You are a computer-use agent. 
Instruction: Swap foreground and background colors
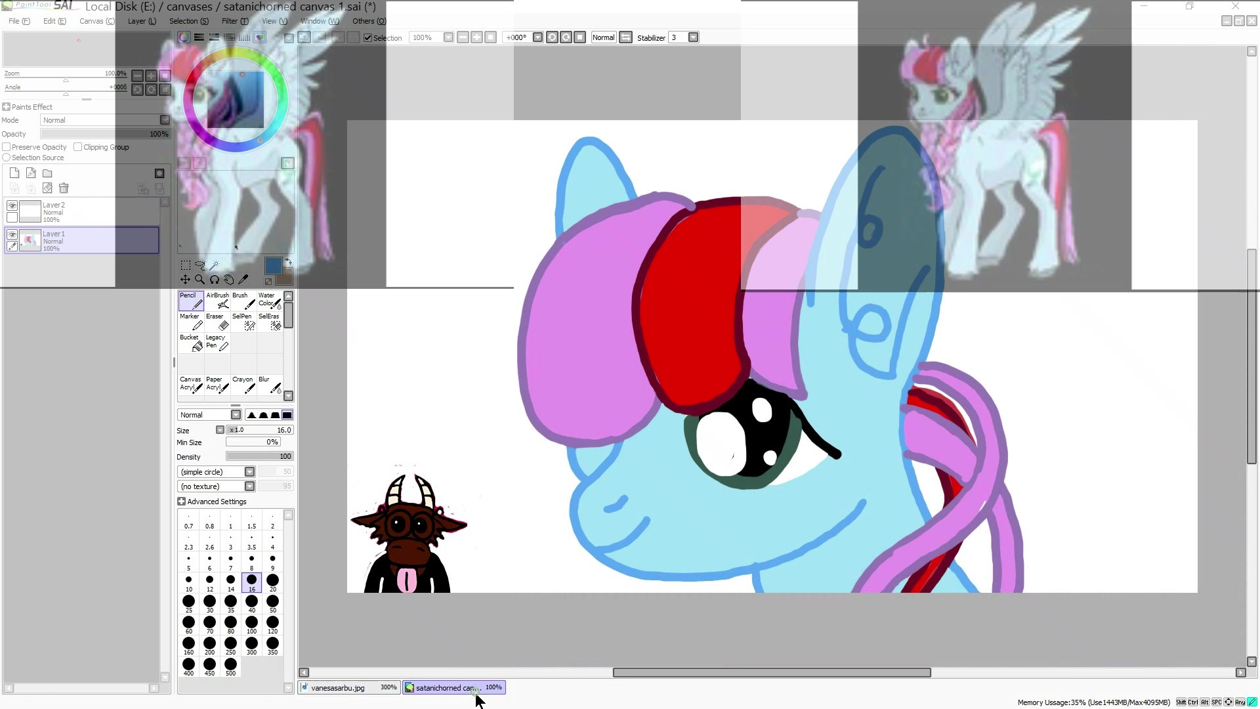click(x=288, y=263)
